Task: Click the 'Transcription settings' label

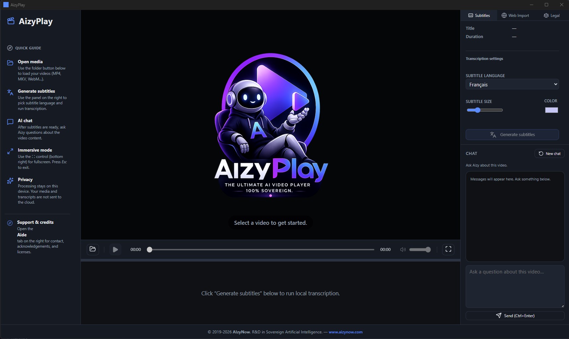Action: pos(484,59)
